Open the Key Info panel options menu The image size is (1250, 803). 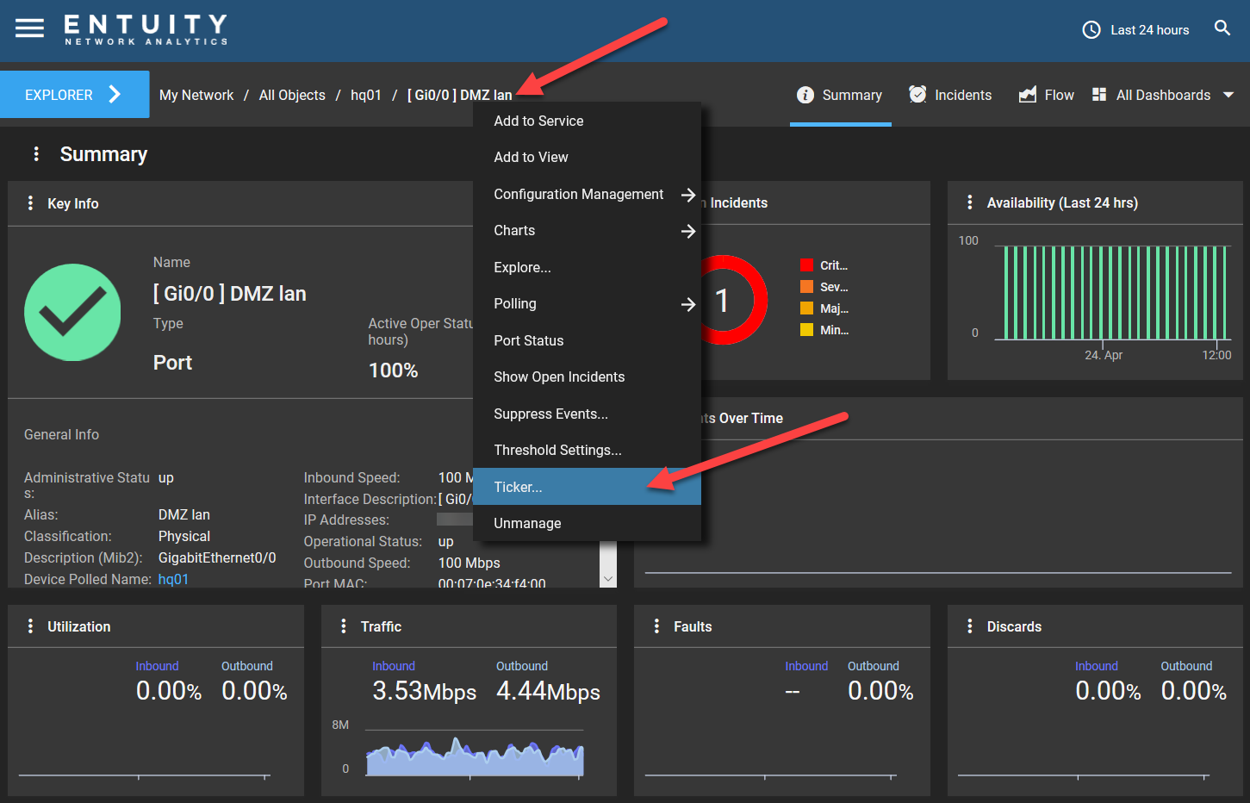31,202
